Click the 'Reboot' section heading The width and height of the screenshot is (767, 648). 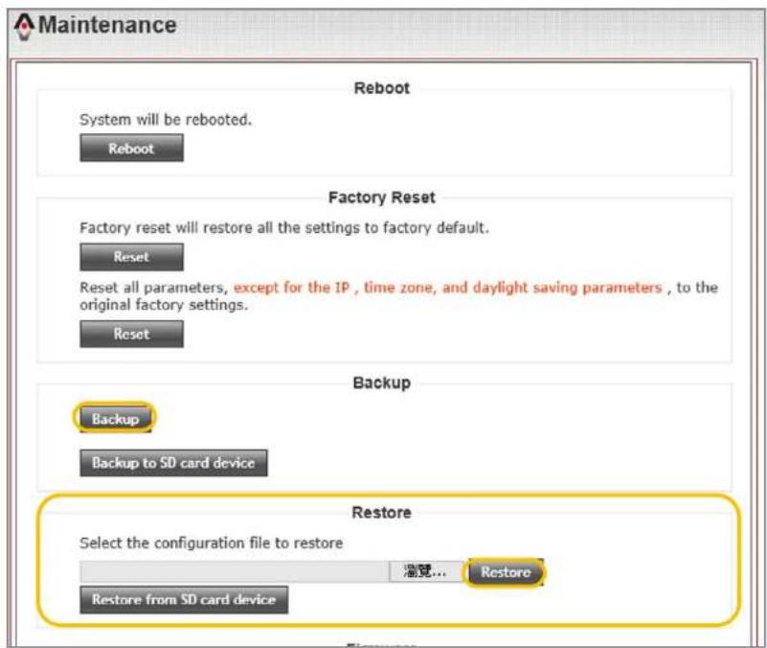[381, 88]
